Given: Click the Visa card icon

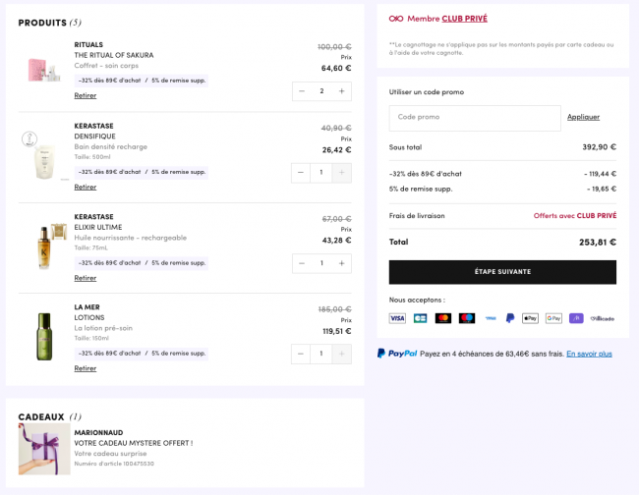Looking at the screenshot, I should tap(397, 318).
